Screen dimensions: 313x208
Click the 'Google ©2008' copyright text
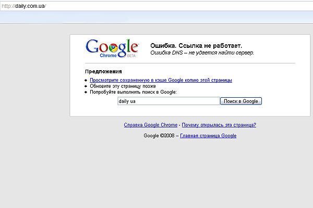pyautogui.click(x=159, y=136)
